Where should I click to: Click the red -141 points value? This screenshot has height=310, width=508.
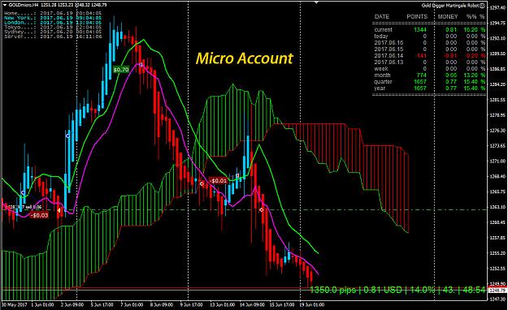(x=421, y=55)
